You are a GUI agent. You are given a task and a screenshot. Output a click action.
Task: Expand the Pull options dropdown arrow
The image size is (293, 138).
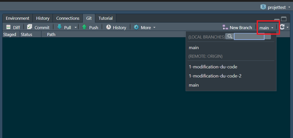(x=75, y=28)
